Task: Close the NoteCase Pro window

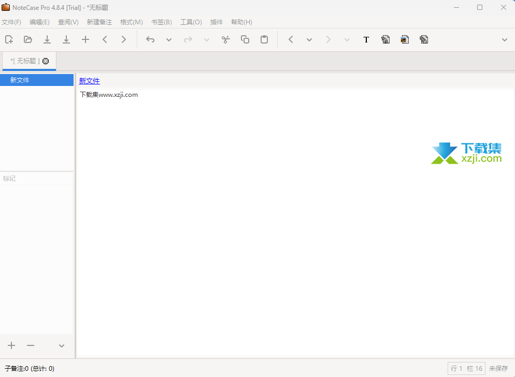Action: [504, 7]
